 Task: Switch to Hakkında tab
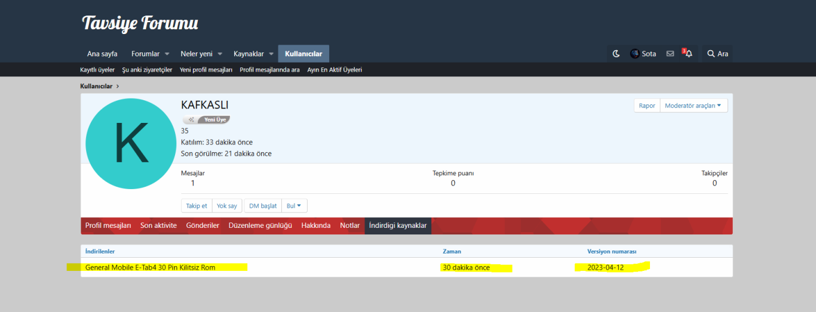point(316,225)
